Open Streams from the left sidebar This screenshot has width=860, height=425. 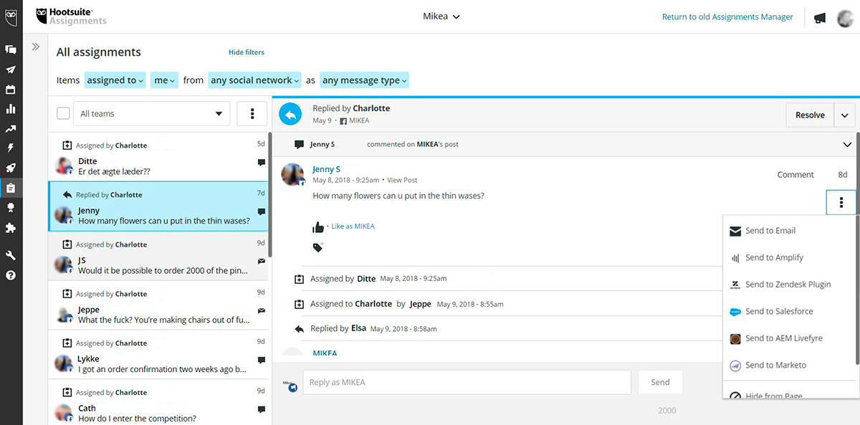[x=11, y=49]
